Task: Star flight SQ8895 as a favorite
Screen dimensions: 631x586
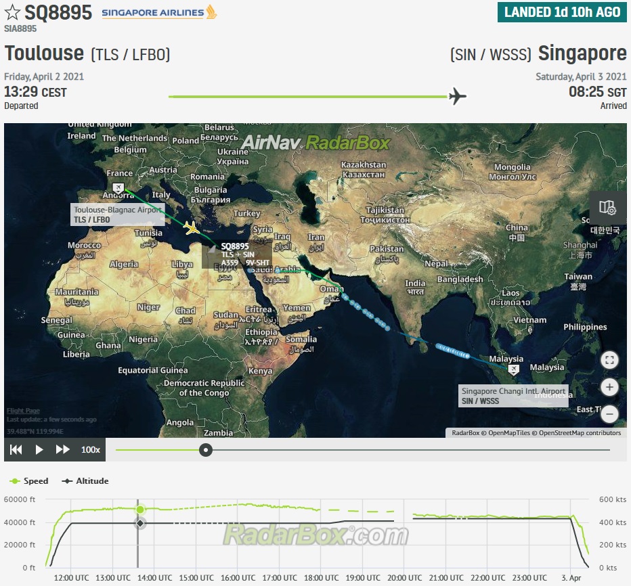Action: coord(12,12)
